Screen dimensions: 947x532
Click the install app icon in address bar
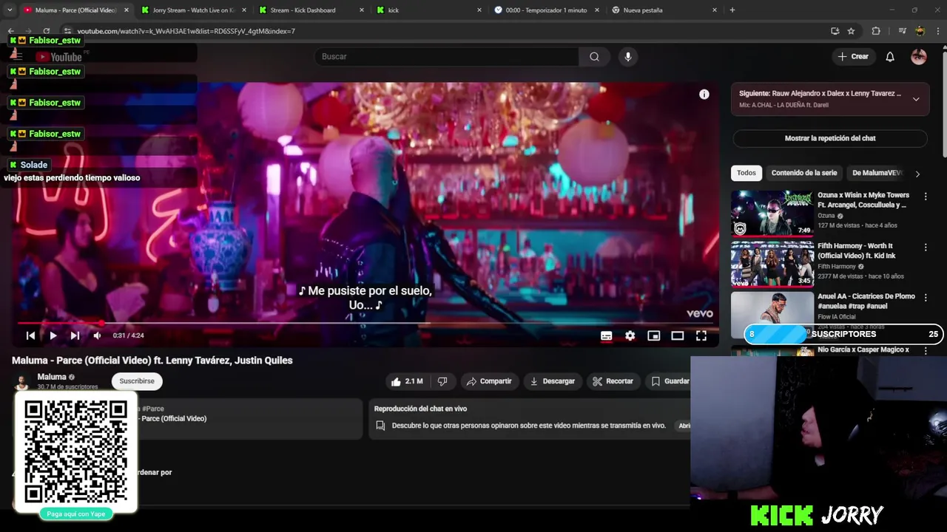click(835, 31)
